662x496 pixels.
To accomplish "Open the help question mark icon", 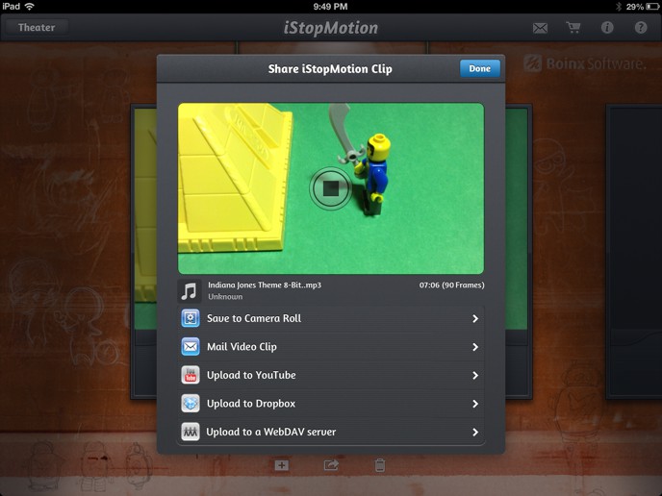I will 641,28.
